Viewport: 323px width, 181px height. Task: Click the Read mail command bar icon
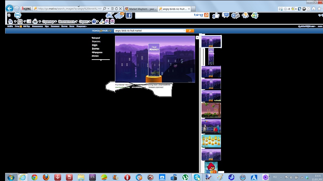pos(29,21)
